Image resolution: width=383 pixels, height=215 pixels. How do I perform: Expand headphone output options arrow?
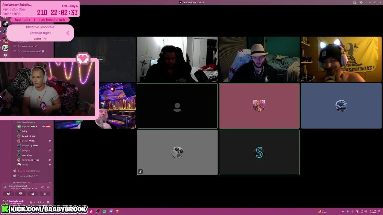point(43,202)
